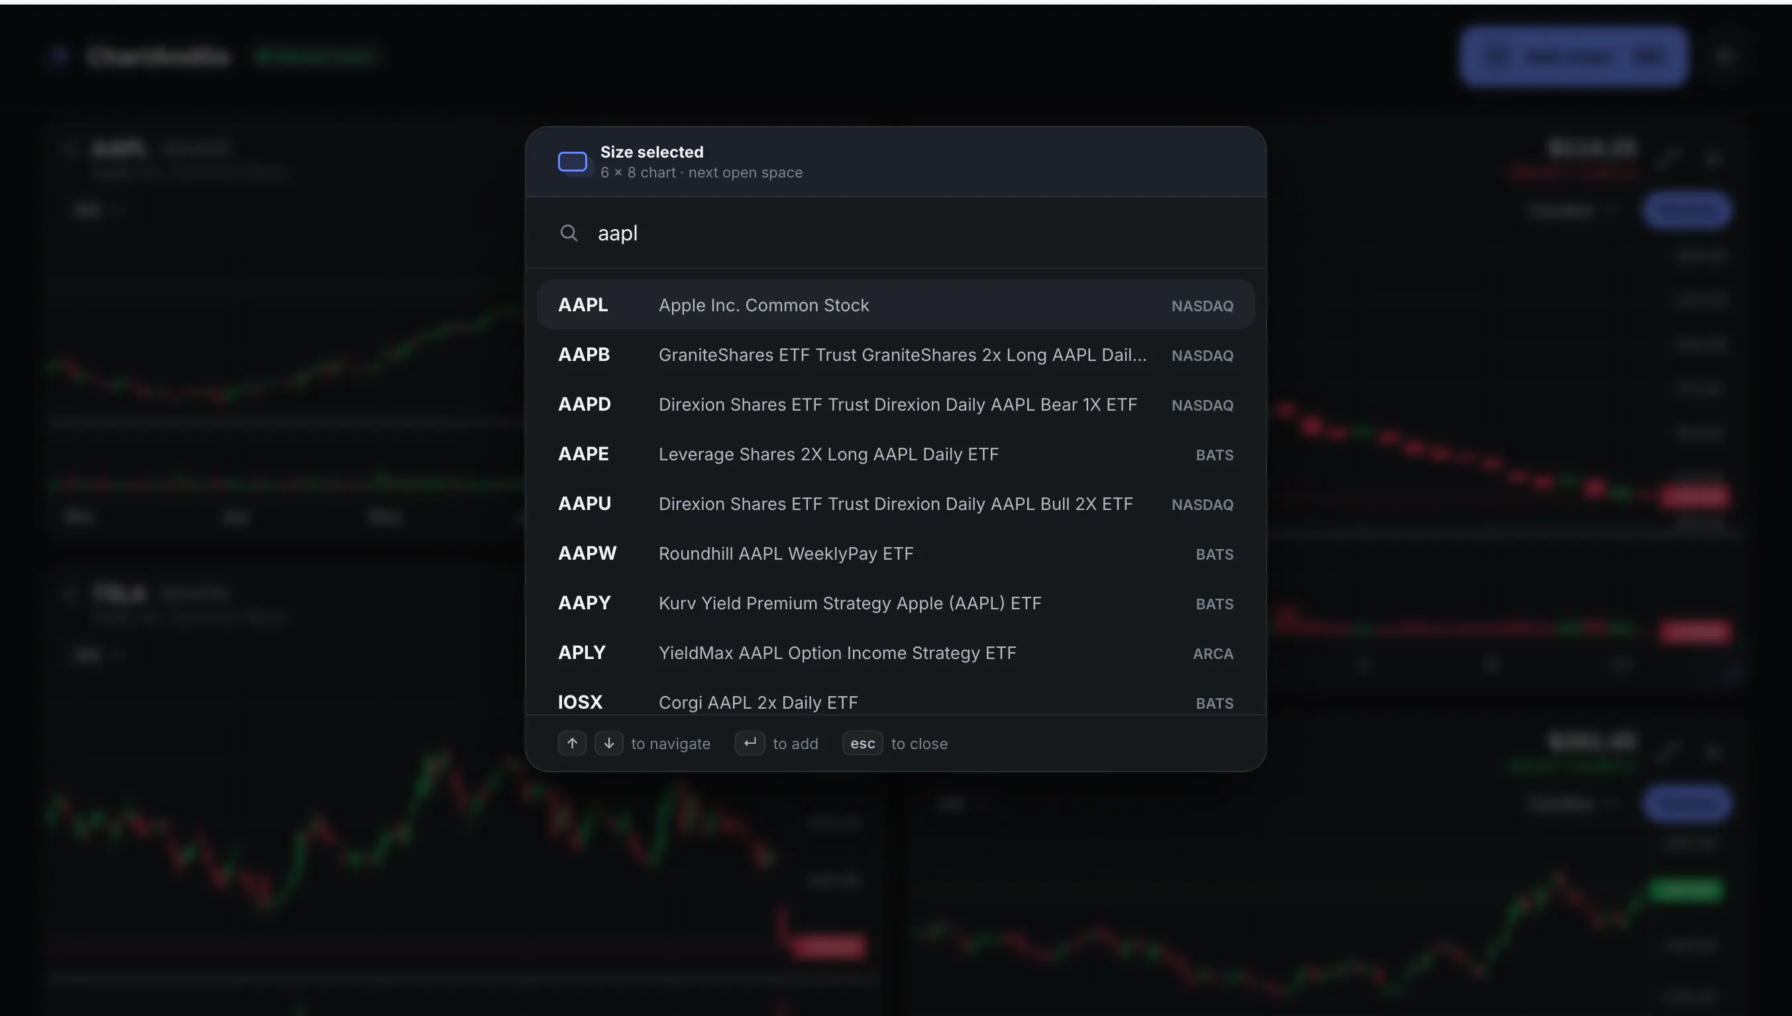Pick AAPE Leverage Shares 2X Long result

click(895, 454)
